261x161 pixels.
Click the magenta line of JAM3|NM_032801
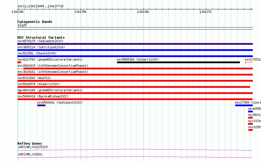coord(135,157)
